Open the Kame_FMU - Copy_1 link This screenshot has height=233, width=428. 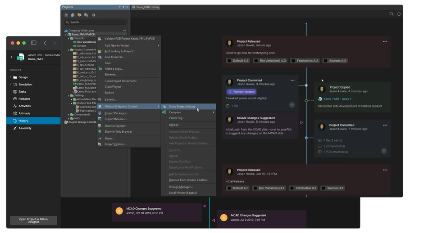click(x=337, y=99)
